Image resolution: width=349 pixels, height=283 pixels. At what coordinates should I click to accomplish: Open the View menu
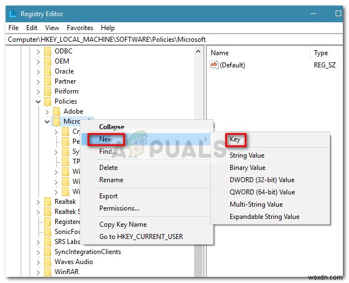pos(52,28)
